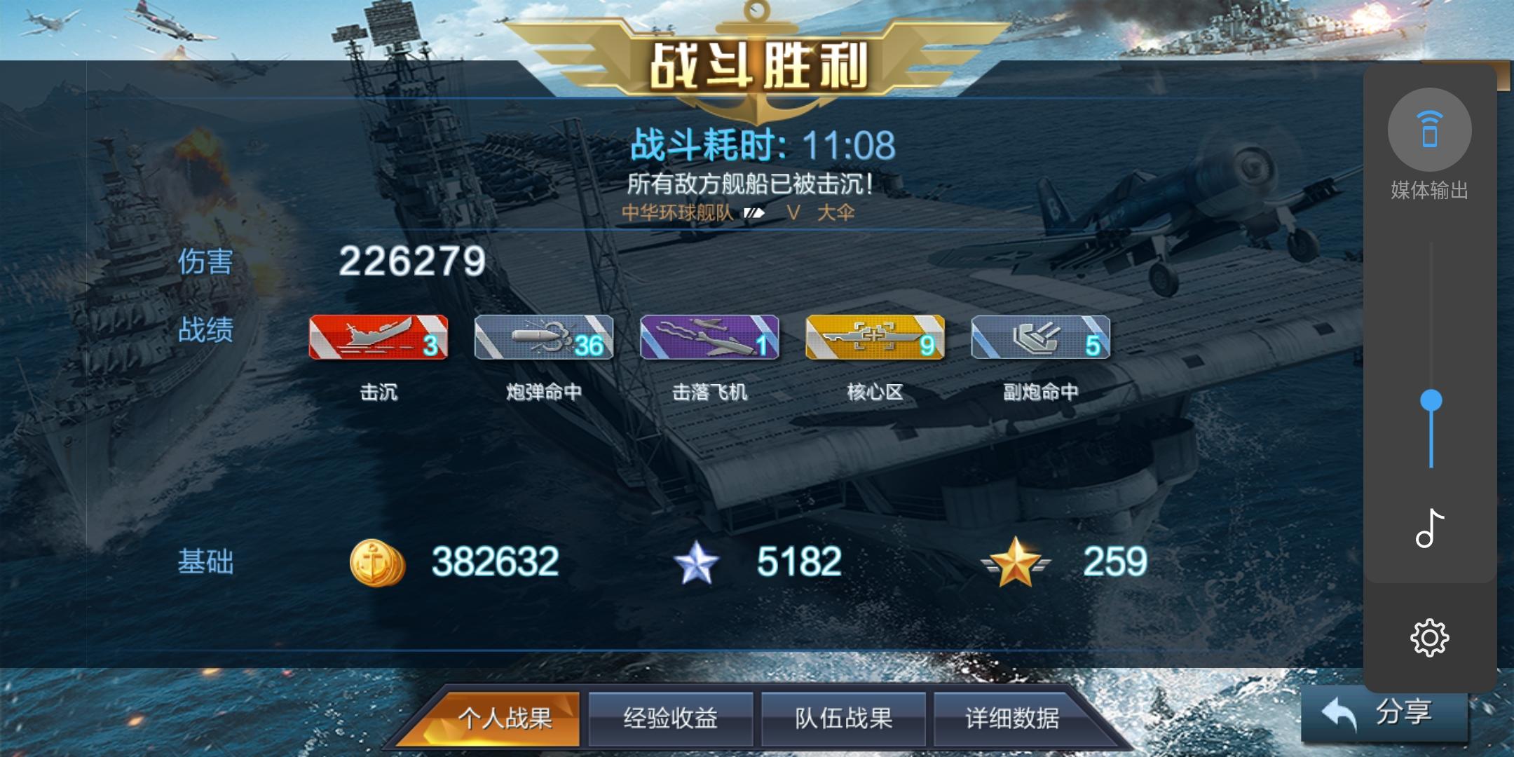
Task: Click the 分享 share button
Action: pyautogui.click(x=1384, y=713)
